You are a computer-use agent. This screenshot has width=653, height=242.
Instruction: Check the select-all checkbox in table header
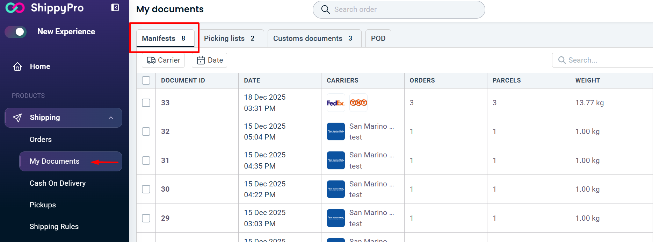pos(146,80)
